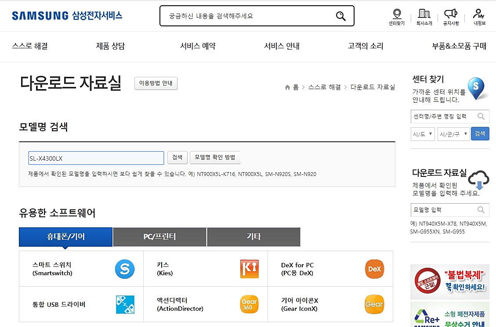Viewport: 496px width, 327px height.
Task: Click 스스로 해결 breadcrumb link
Action: click(x=325, y=87)
